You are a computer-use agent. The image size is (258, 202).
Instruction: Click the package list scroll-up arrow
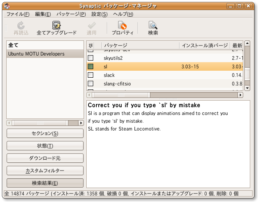(247, 44)
